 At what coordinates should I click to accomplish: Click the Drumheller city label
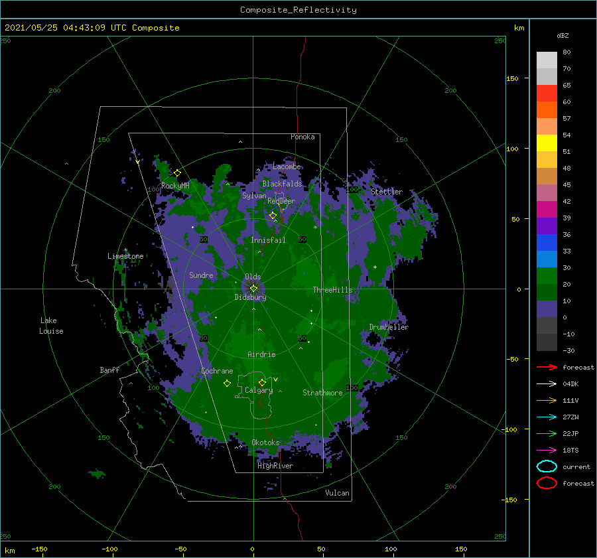point(389,327)
